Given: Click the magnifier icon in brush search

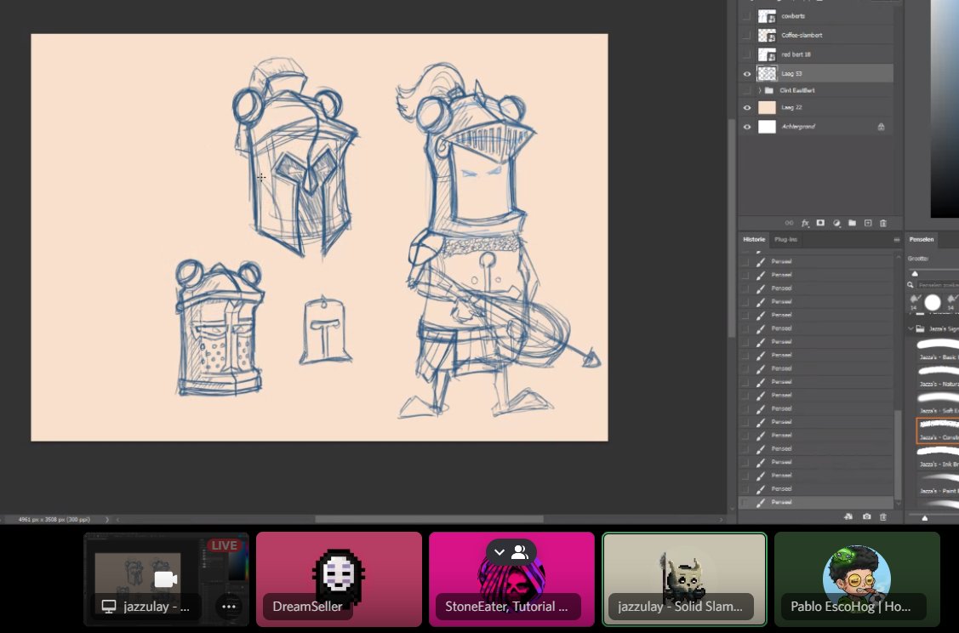Looking at the screenshot, I should point(910,285).
